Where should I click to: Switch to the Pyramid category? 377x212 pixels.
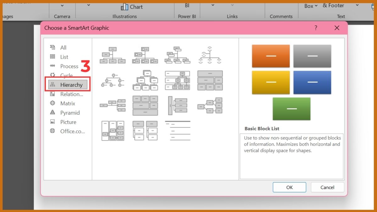coord(70,113)
